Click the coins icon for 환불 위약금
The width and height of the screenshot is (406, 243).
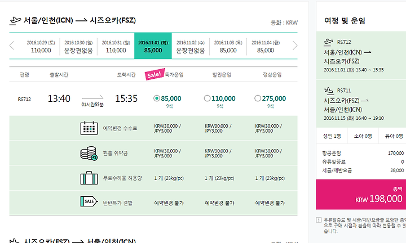(x=89, y=153)
